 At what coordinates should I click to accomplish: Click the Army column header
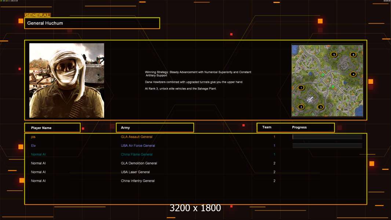(155, 128)
